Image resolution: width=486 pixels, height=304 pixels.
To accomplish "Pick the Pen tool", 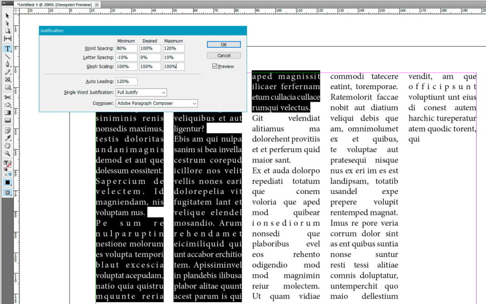I will coord(8,64).
